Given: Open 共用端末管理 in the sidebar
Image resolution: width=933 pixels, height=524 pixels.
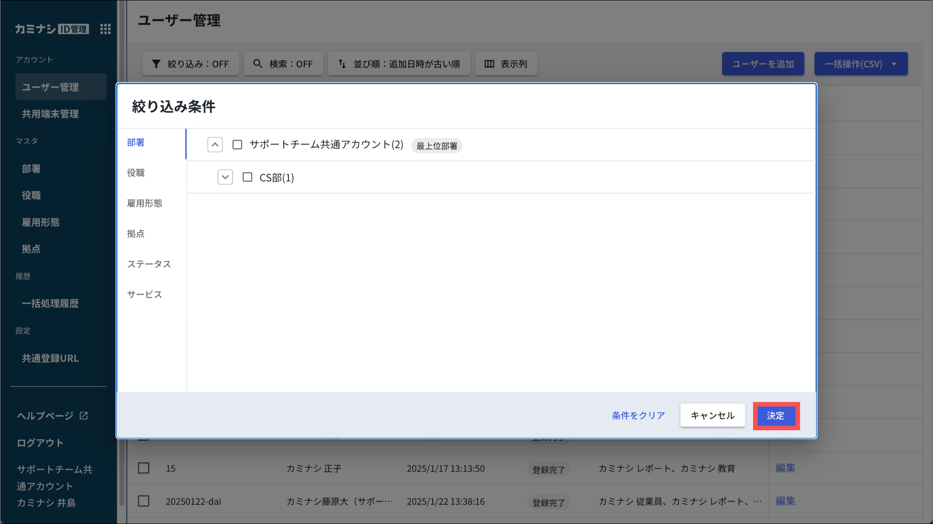Looking at the screenshot, I should (50, 114).
